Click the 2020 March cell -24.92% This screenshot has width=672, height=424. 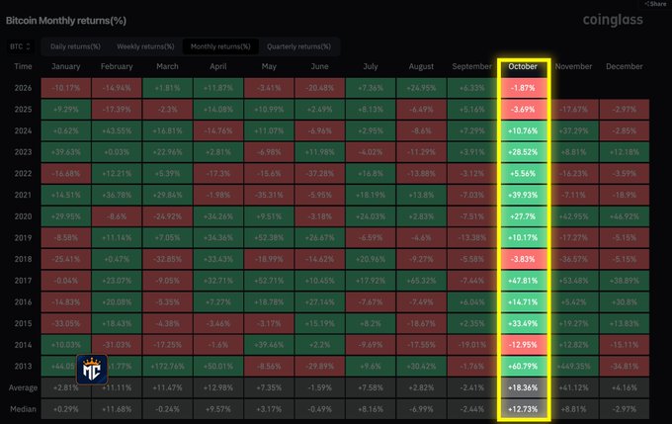point(167,216)
